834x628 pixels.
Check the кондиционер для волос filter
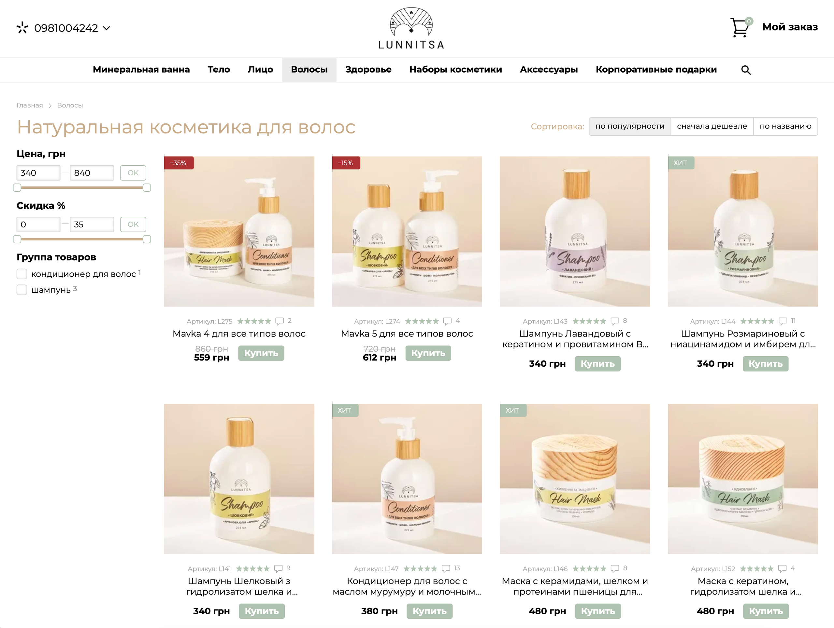click(x=22, y=274)
